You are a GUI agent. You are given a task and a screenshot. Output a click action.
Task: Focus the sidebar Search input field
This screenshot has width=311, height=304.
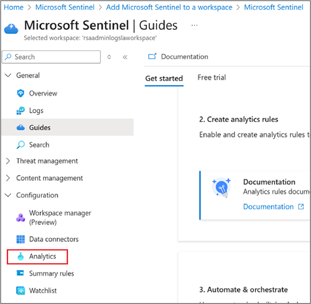pyautogui.click(x=53, y=57)
